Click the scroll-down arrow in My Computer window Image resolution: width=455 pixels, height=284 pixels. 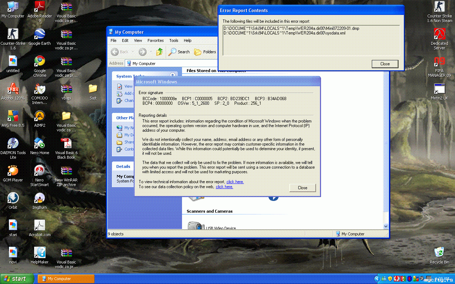pyautogui.click(x=386, y=226)
